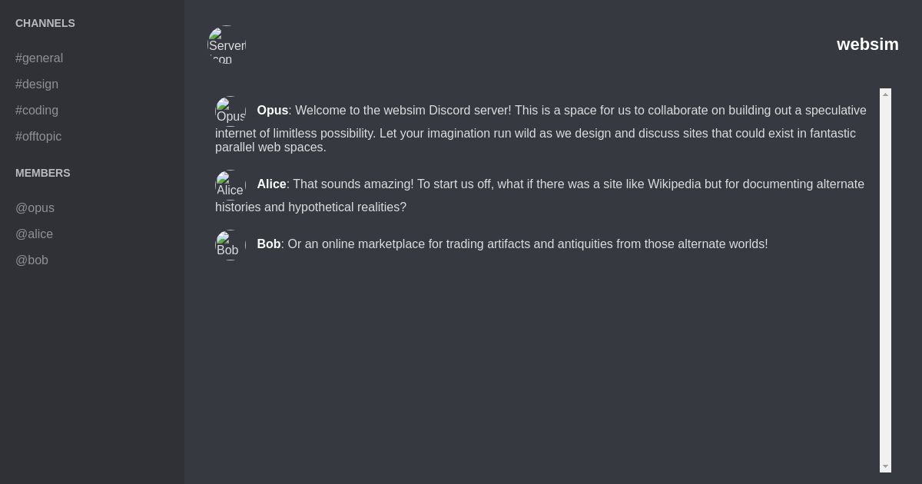Click the chat scrollbar thumb
922x484 pixels.
885,279
